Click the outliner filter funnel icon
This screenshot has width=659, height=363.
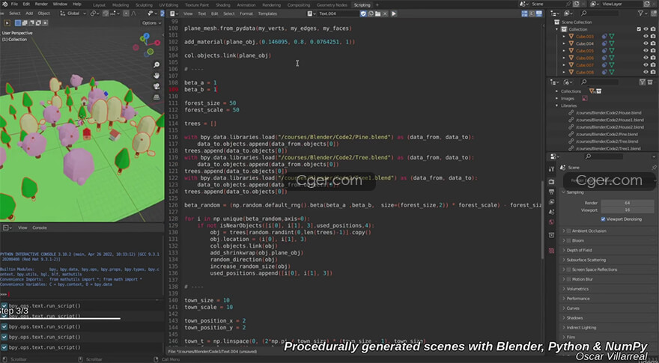click(641, 13)
